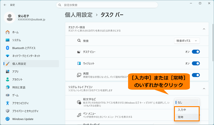
Task: Click the ペン メニュー row label
Action: (90, 113)
